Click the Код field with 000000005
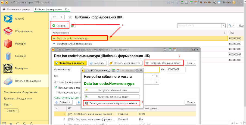Screen dimensions: 246x125 click(x=176, y=70)
